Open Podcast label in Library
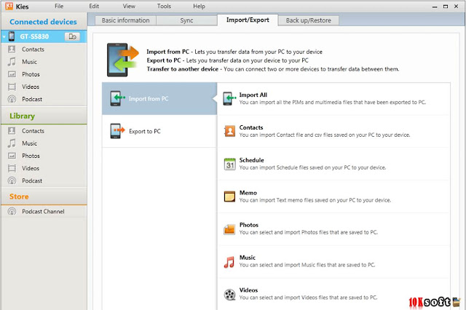Image resolution: width=466 pixels, height=310 pixels. point(32,180)
